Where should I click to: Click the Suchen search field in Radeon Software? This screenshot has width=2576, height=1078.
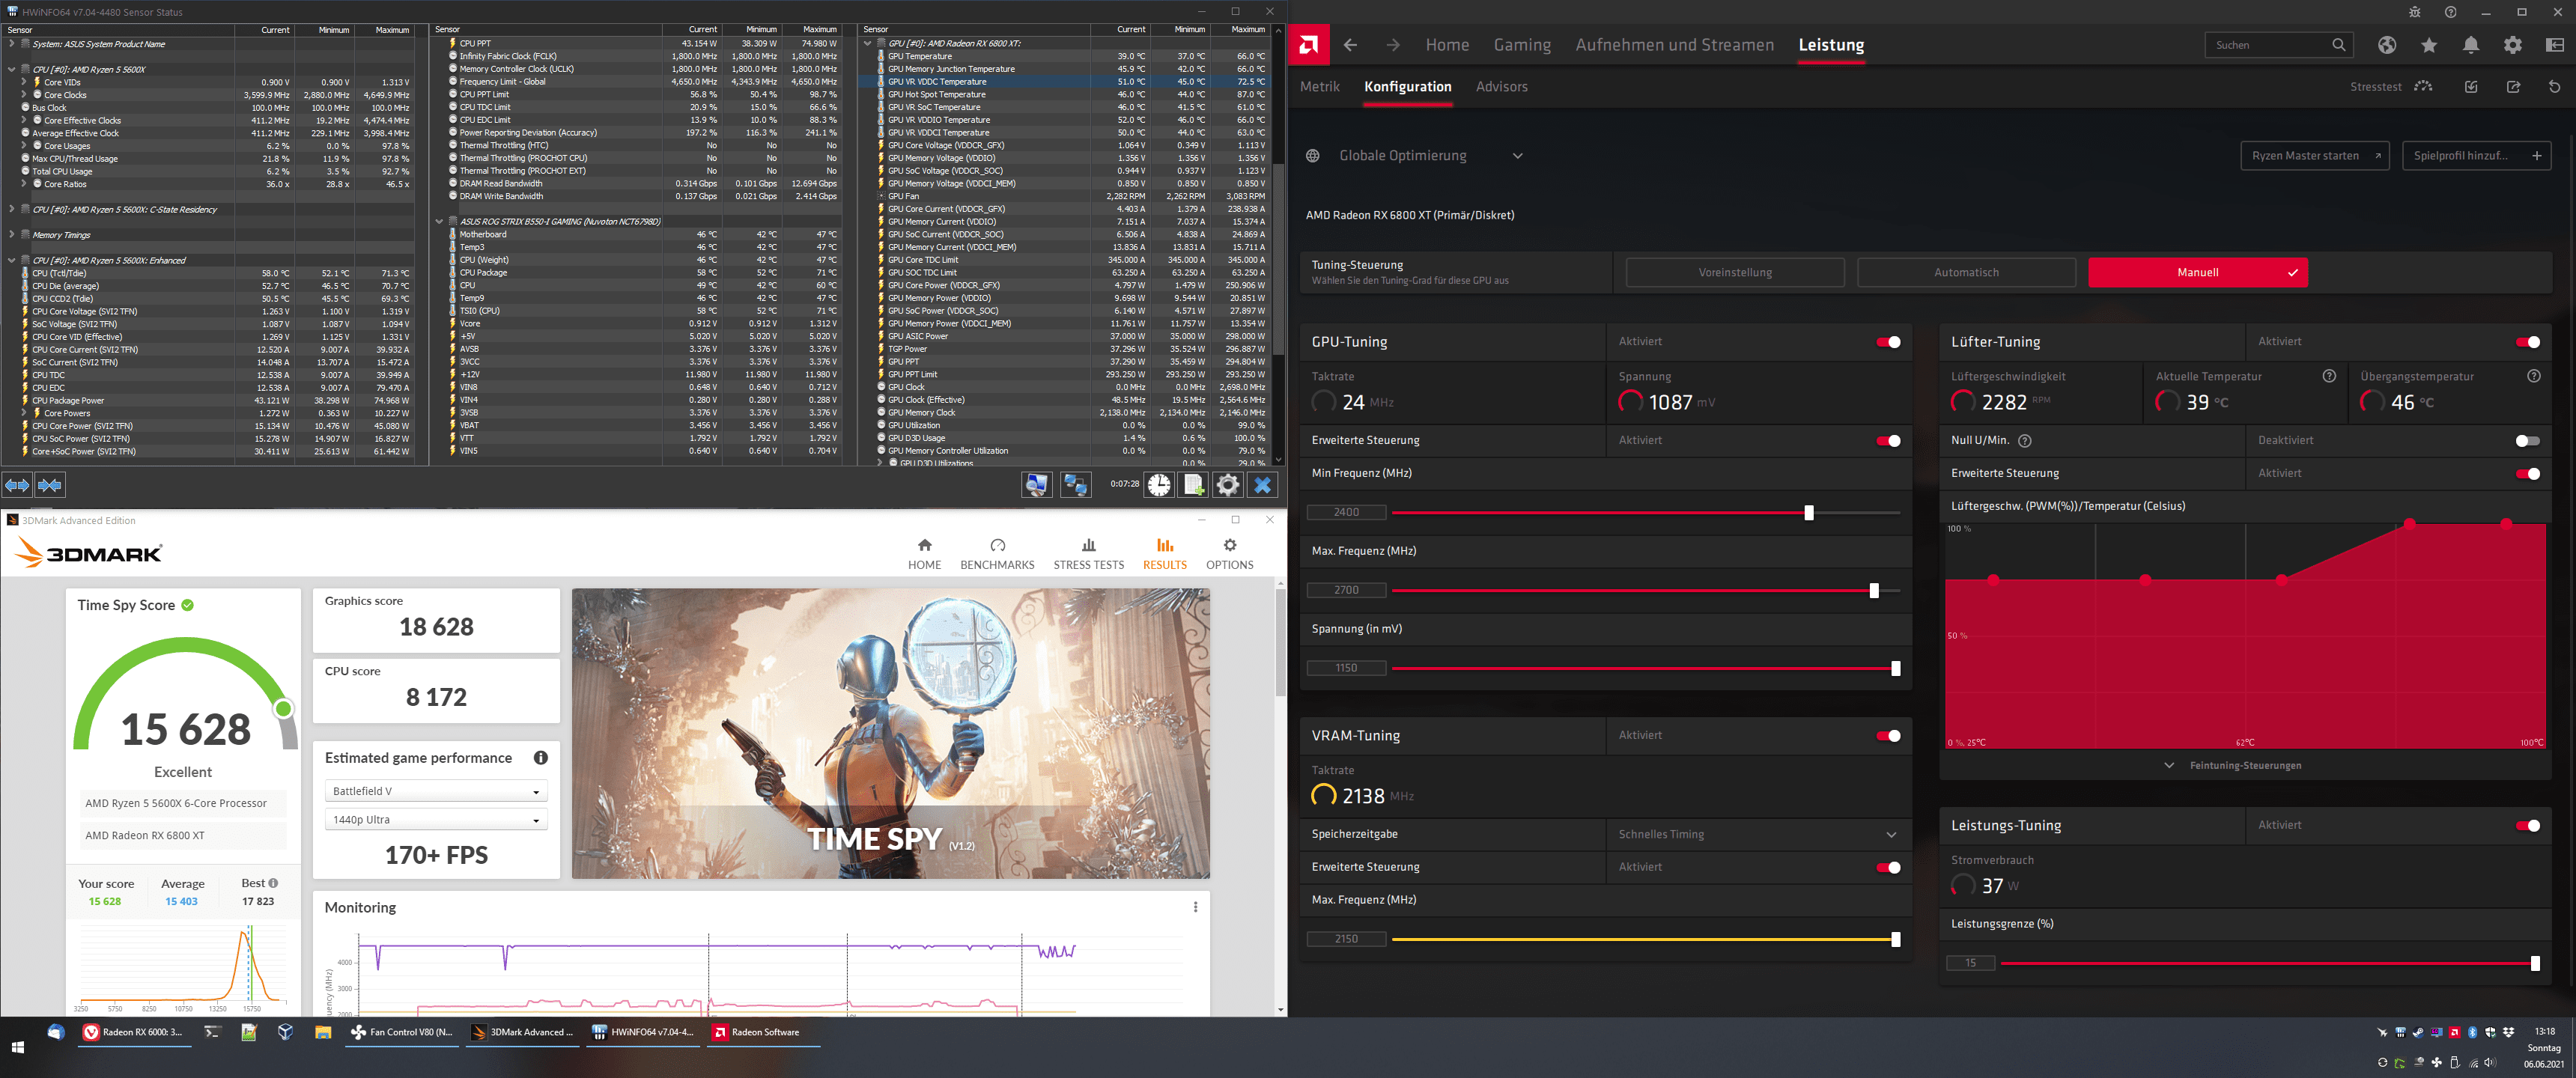(x=2278, y=45)
